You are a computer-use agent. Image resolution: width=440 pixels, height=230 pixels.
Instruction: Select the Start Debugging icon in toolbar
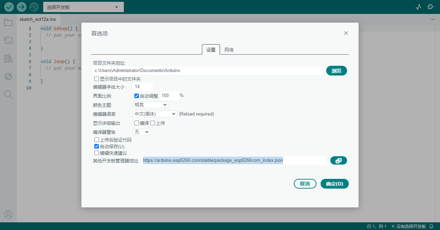pyautogui.click(x=34, y=7)
